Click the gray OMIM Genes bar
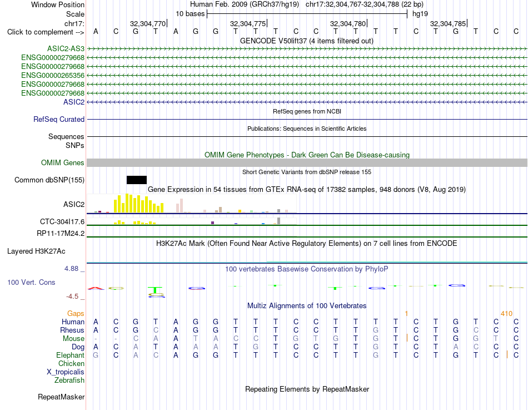Screen dimensions: 528x410 307,162
